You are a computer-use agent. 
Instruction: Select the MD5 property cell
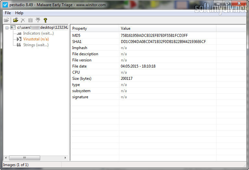click(x=95, y=36)
